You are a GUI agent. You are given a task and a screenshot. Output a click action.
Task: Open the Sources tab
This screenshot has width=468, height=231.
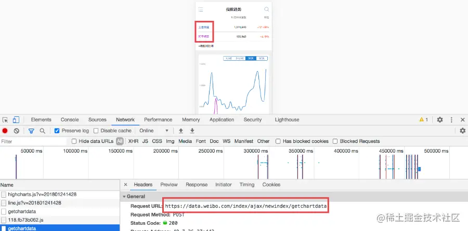[x=97, y=120]
